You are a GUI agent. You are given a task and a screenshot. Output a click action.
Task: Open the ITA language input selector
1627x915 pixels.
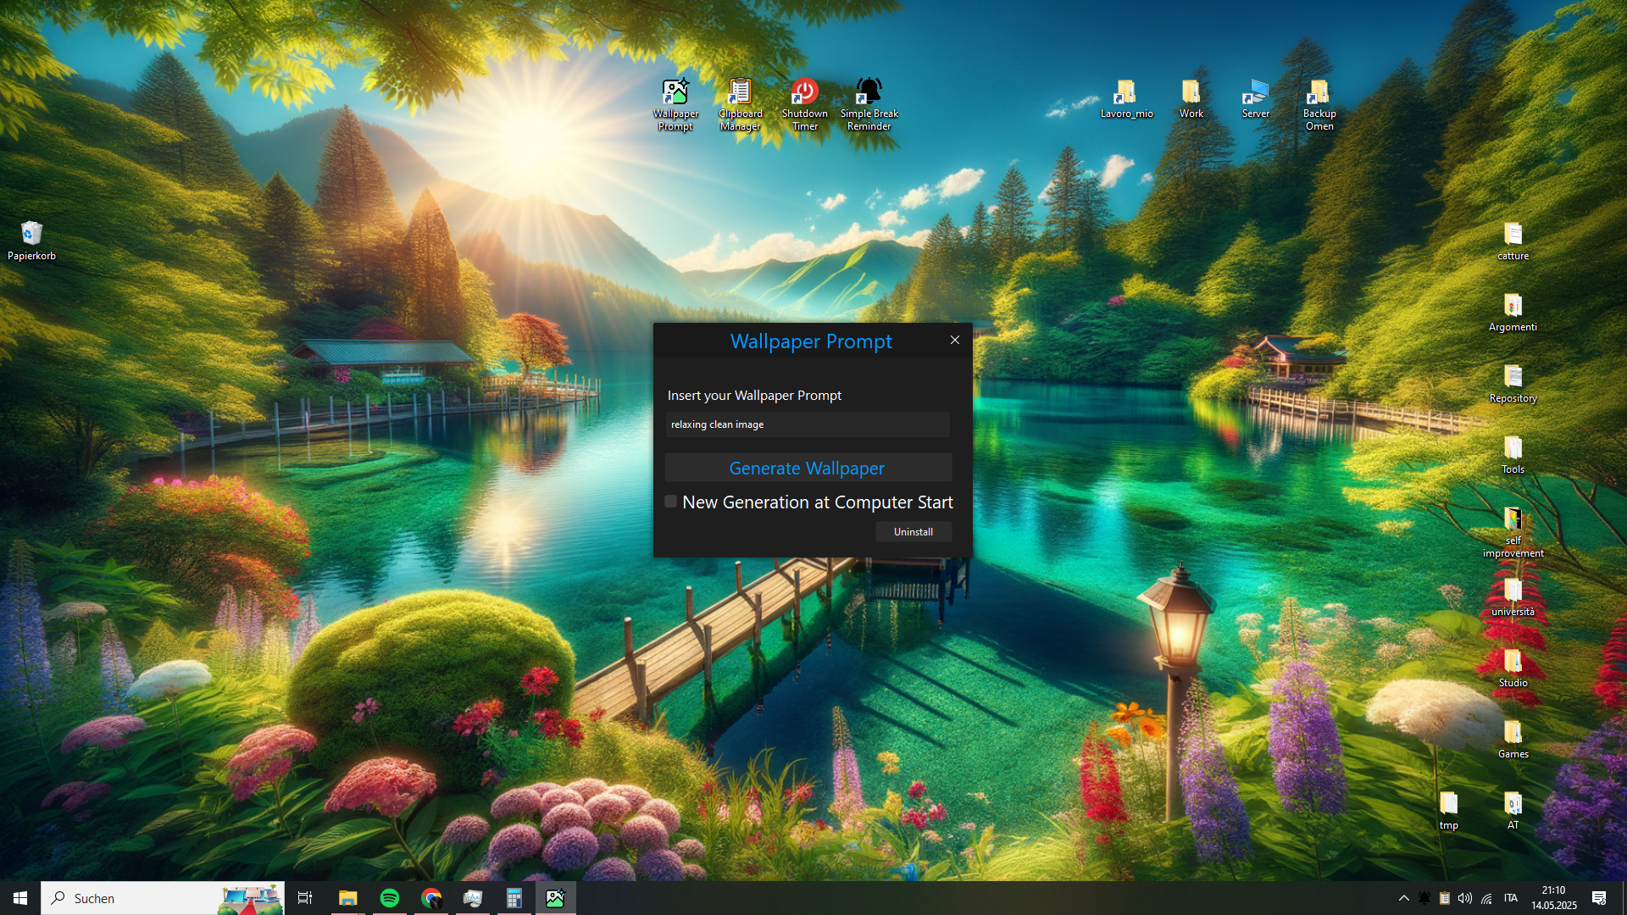(1511, 898)
